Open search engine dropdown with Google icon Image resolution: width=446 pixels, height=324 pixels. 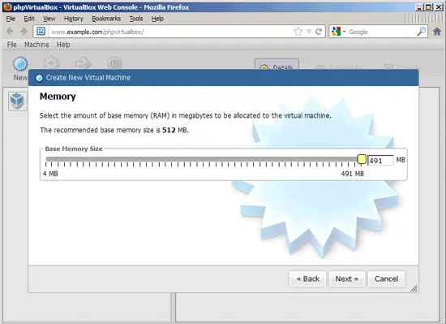tap(338, 32)
